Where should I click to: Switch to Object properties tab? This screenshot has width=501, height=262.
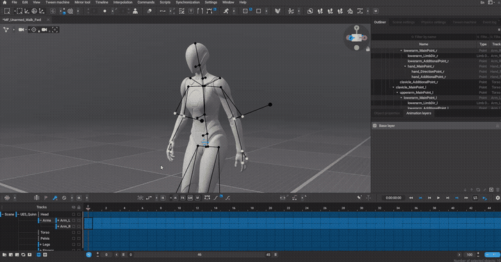[x=387, y=113]
